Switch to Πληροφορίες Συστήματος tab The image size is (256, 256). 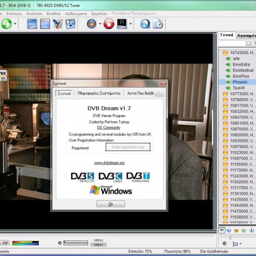pos(99,93)
